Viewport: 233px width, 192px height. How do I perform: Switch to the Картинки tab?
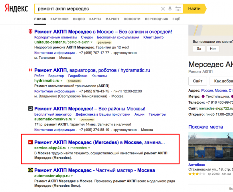[x=59, y=19]
